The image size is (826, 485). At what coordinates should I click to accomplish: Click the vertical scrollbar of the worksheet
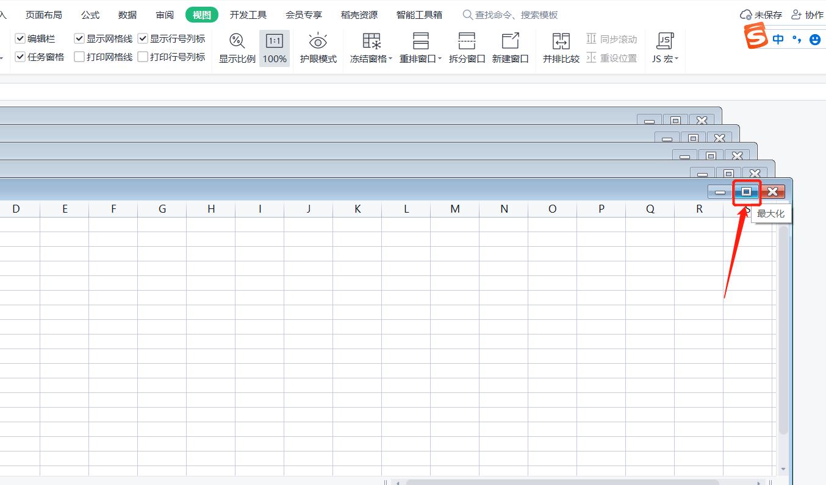pos(783,329)
